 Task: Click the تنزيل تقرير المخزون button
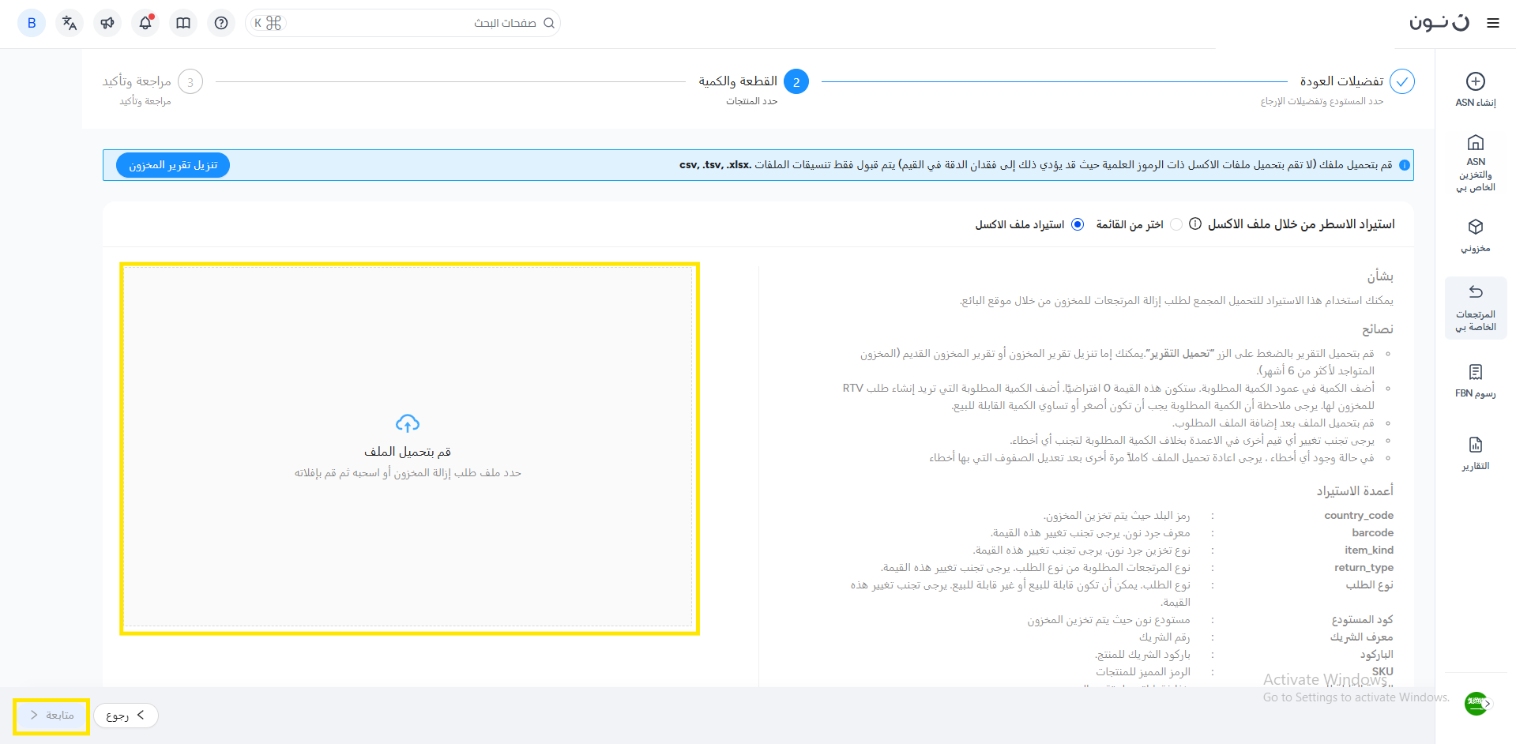(173, 165)
